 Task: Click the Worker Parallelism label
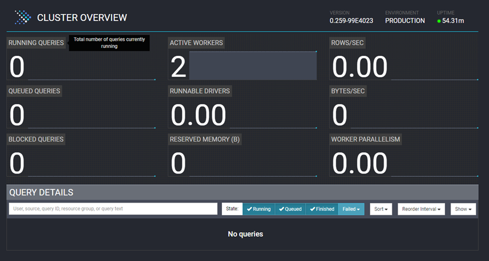pos(366,139)
